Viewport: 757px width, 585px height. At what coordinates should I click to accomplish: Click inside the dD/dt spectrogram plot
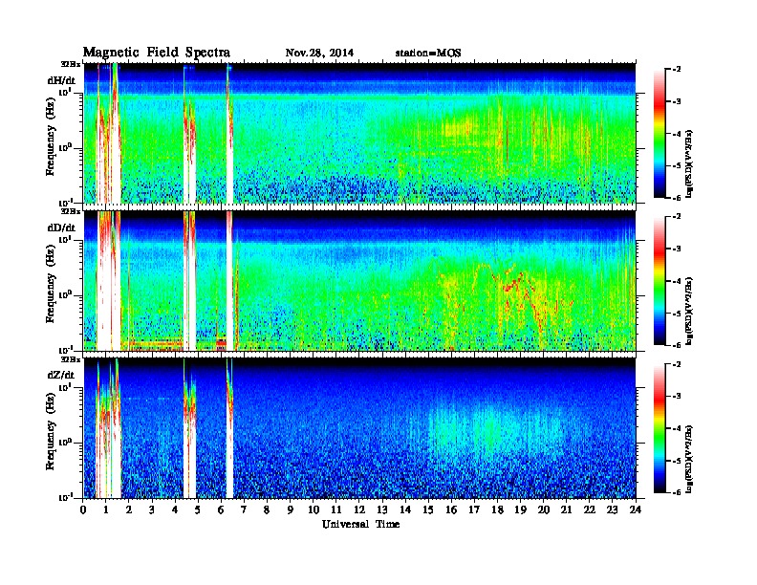(359, 280)
